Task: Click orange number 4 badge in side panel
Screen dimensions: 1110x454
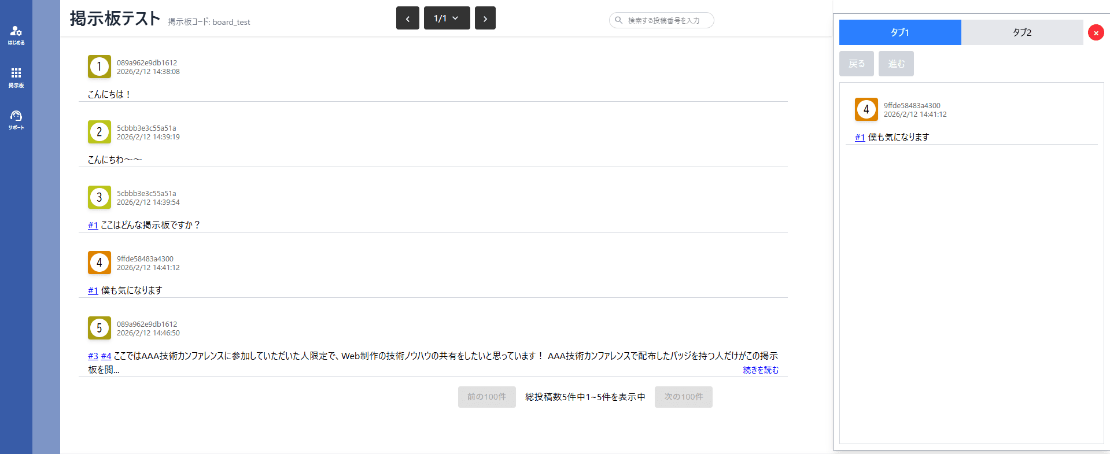Action: click(866, 109)
